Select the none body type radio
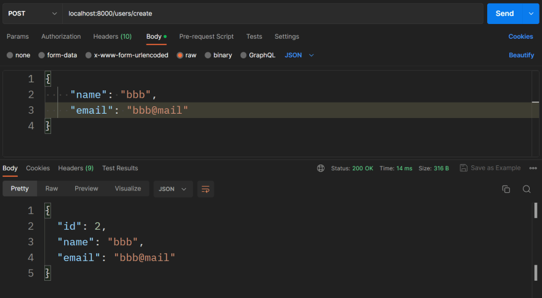The width and height of the screenshot is (542, 298). click(10, 55)
